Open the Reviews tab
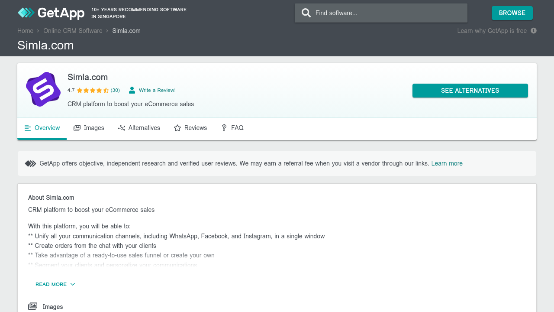Image resolution: width=554 pixels, height=312 pixels. [x=190, y=128]
